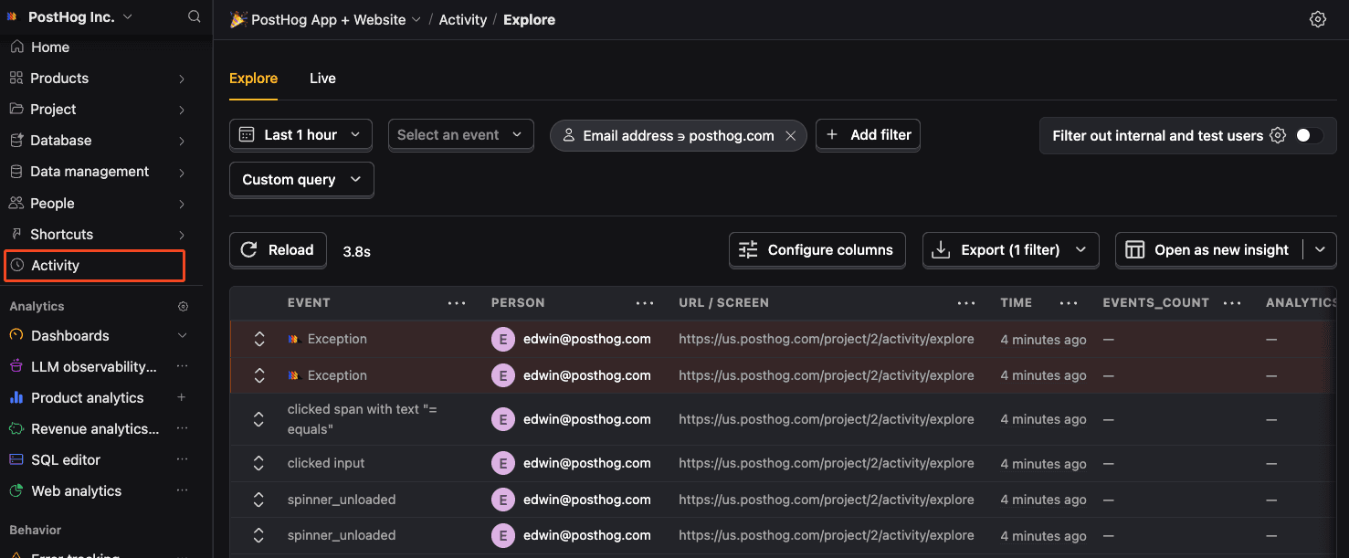Image resolution: width=1349 pixels, height=558 pixels.
Task: Open PostHog App + Website project dropdown
Action: point(325,19)
